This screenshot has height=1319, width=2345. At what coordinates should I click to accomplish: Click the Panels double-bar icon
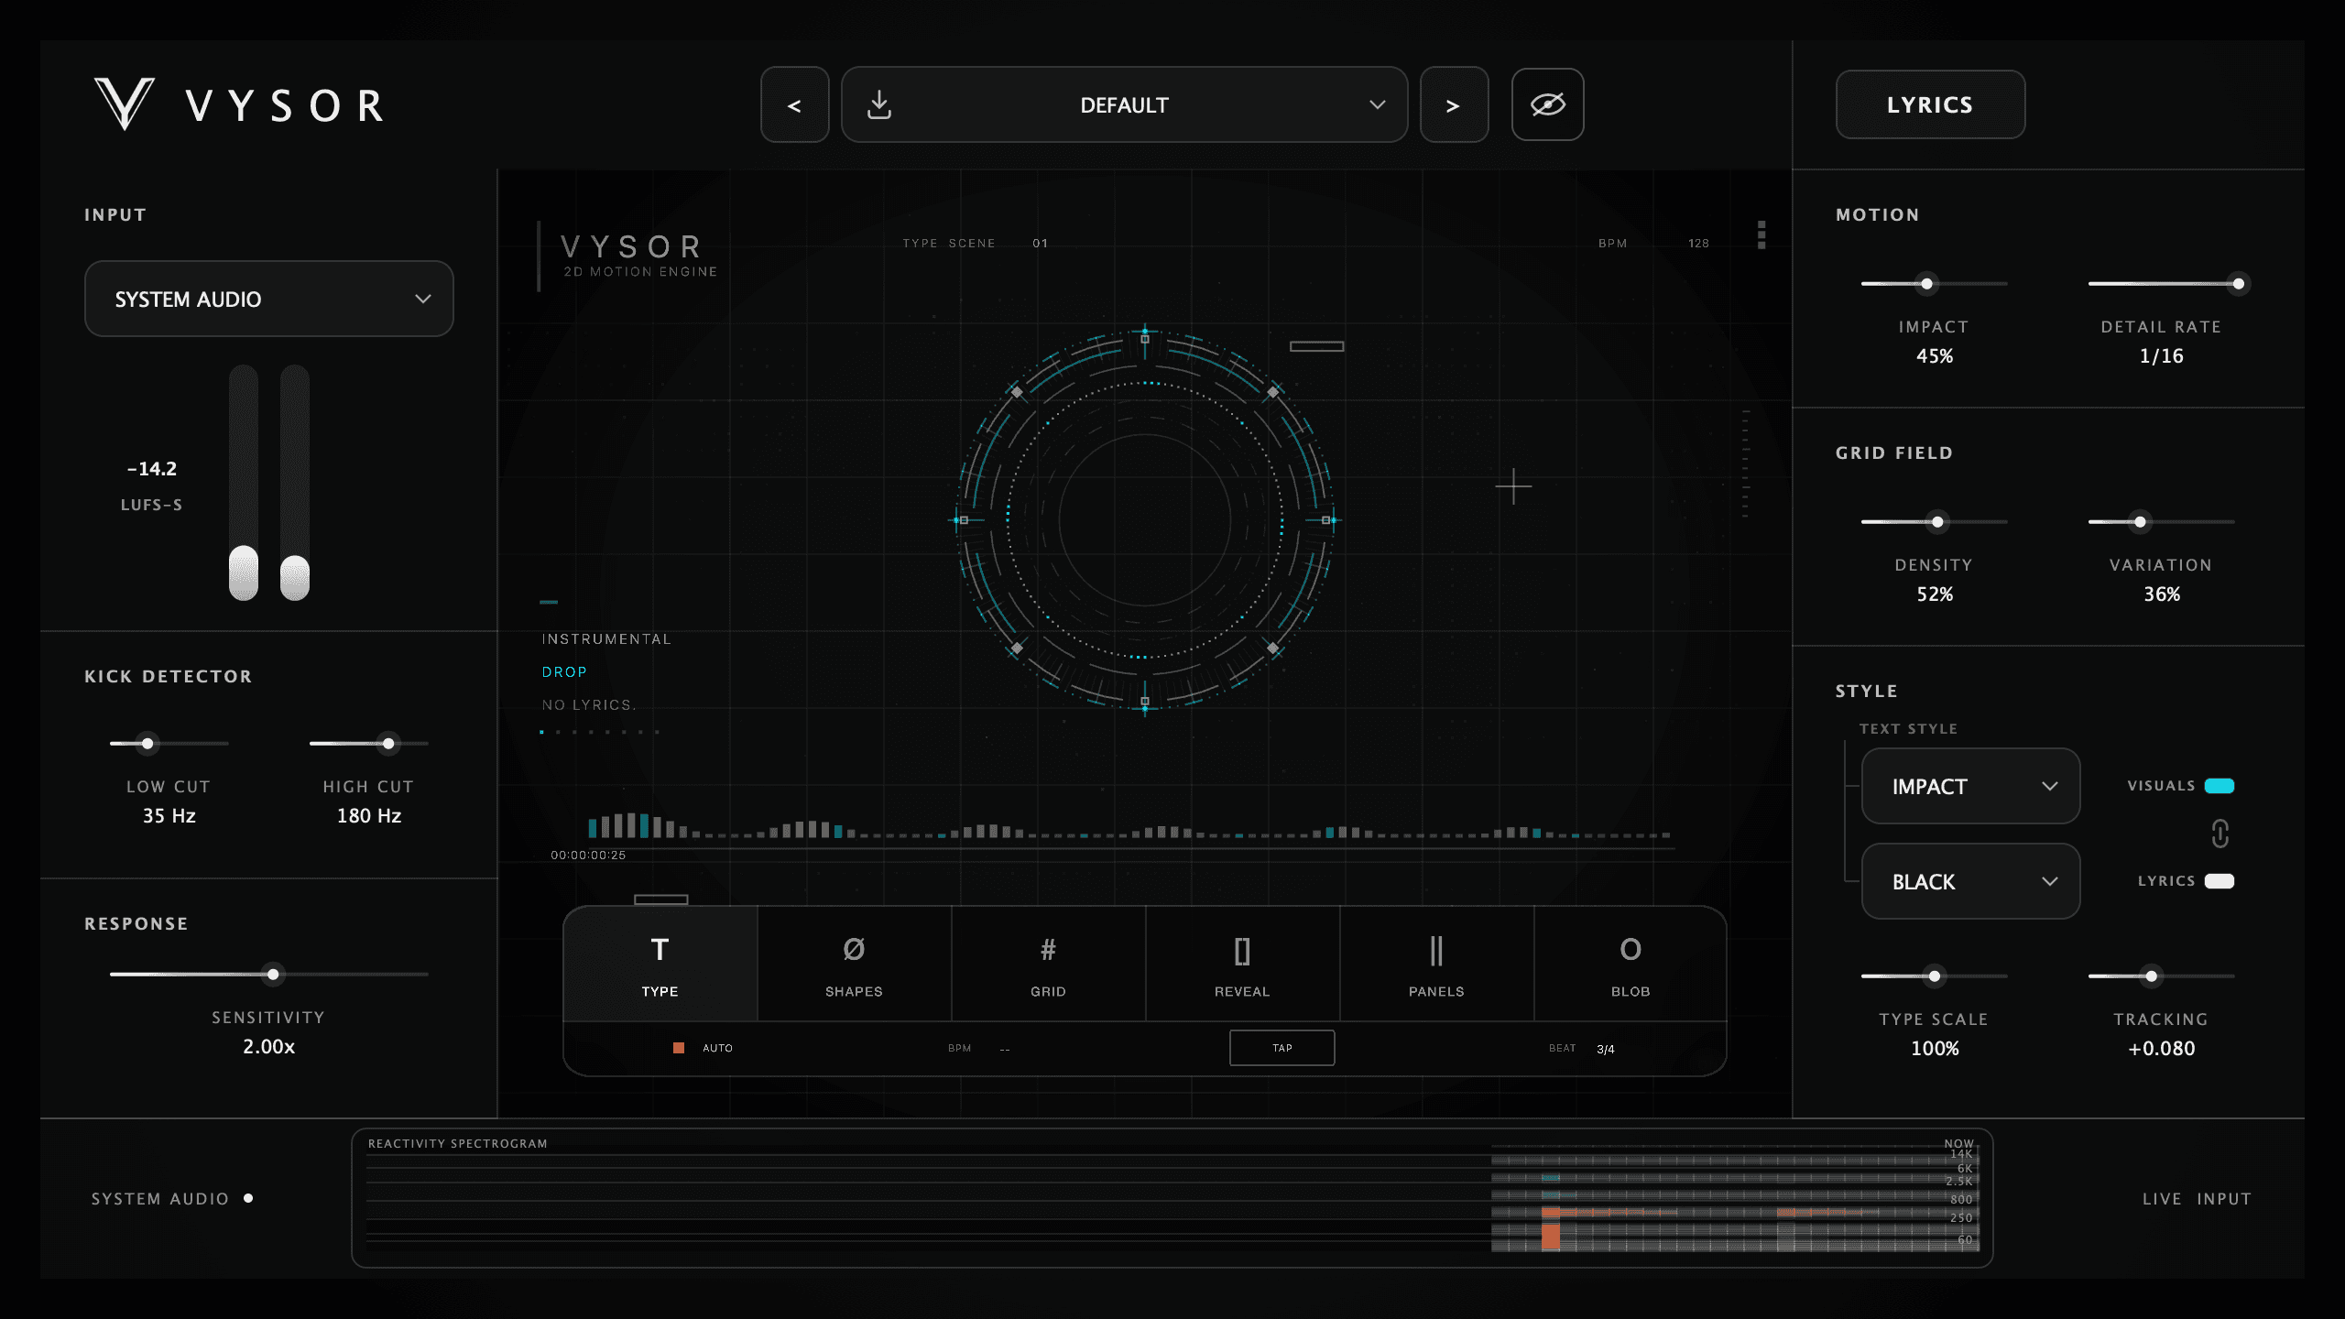tap(1436, 951)
